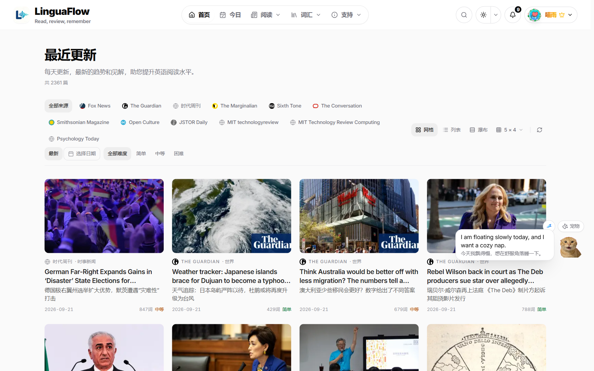The width and height of the screenshot is (594, 371).
Task: Select 简单 easy difficulty filter
Action: tap(141, 154)
